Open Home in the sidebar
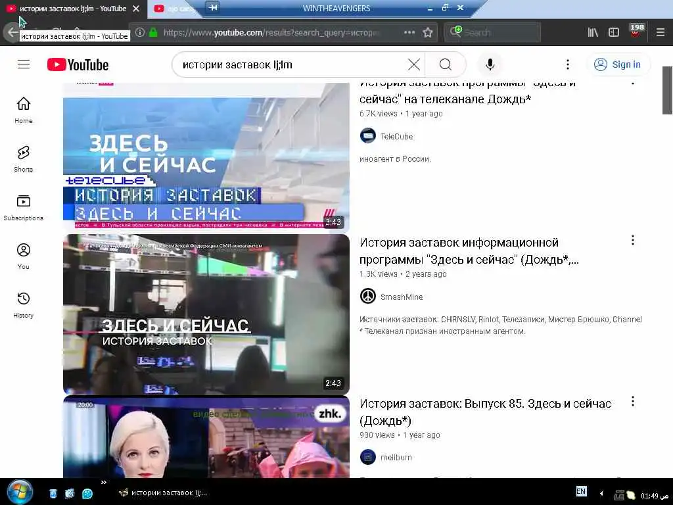Image resolution: width=673 pixels, height=505 pixels. click(x=24, y=110)
